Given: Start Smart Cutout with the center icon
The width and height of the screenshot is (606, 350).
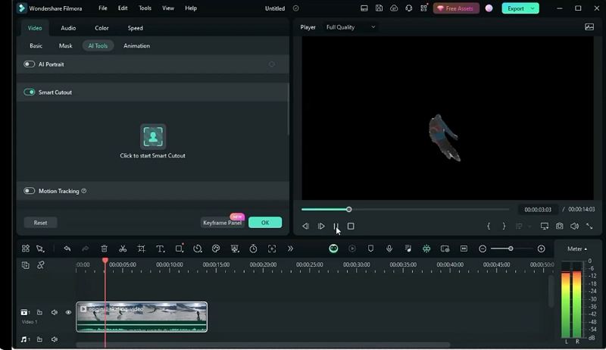Looking at the screenshot, I should pos(153,136).
